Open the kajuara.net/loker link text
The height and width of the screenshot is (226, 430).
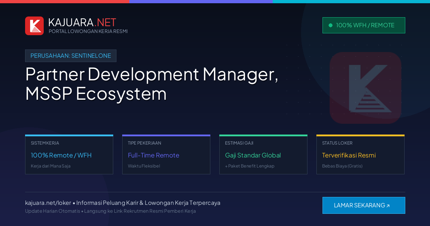(48, 203)
